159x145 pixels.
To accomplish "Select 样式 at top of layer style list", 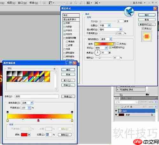I will (71, 15).
